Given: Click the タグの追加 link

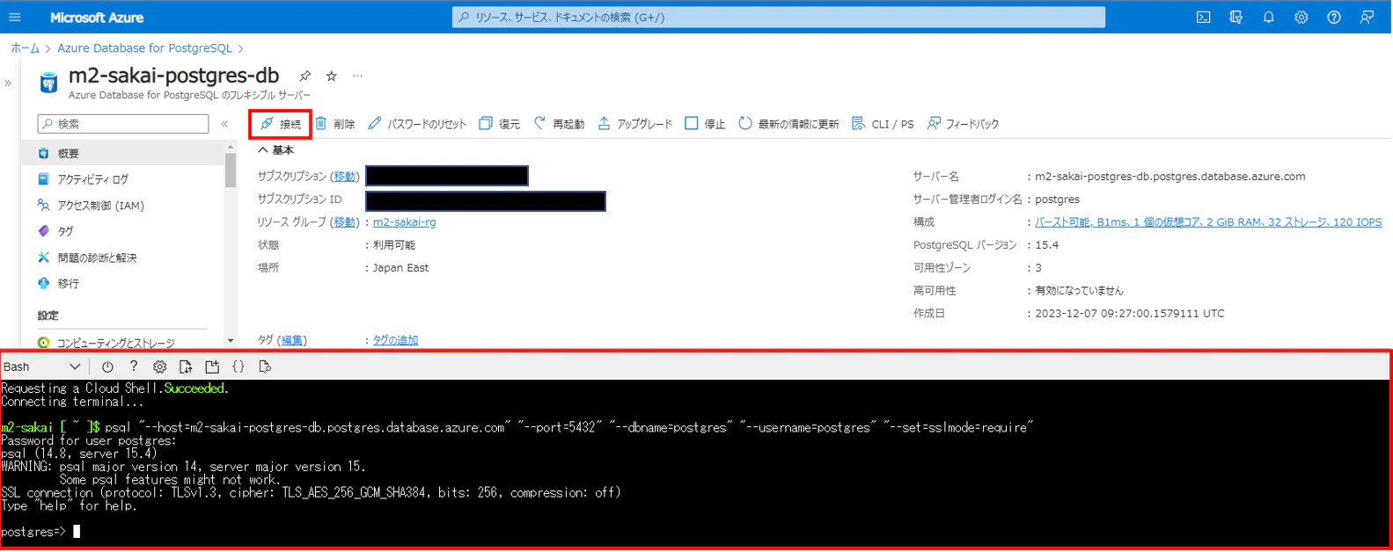Looking at the screenshot, I should [395, 340].
